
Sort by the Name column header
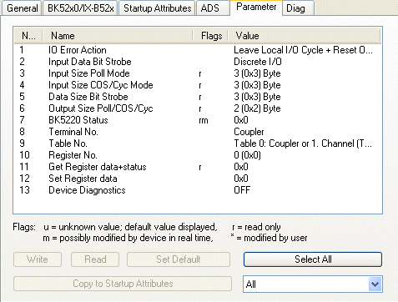click(x=118, y=36)
